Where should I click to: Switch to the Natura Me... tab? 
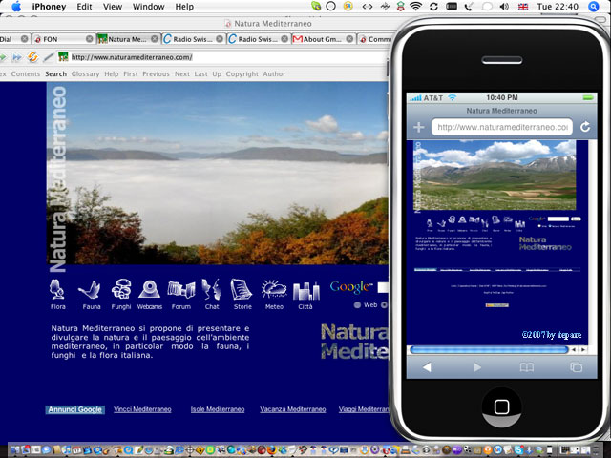(129, 39)
